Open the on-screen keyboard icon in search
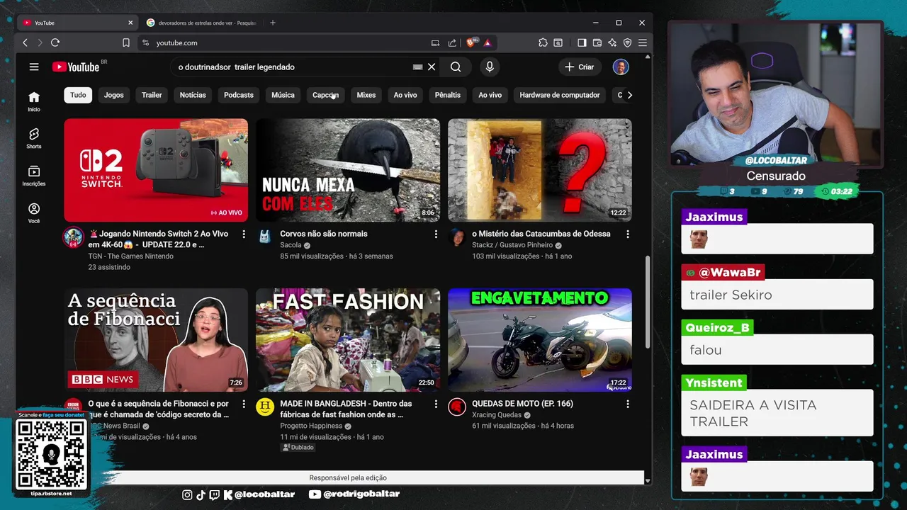 (x=417, y=67)
